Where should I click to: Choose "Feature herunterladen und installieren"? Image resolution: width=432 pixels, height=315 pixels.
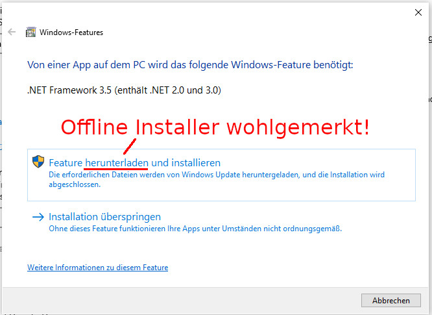click(135, 163)
